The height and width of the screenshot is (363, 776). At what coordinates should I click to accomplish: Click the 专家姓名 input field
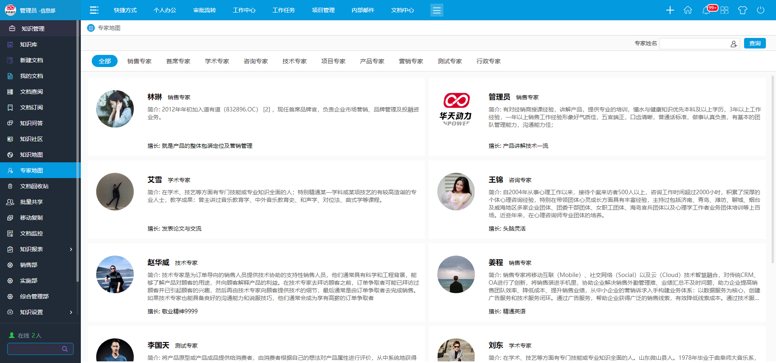(694, 44)
